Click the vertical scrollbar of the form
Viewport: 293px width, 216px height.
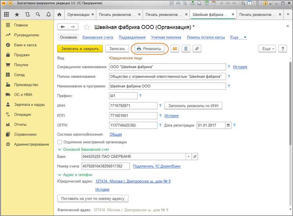pyautogui.click(x=290, y=103)
